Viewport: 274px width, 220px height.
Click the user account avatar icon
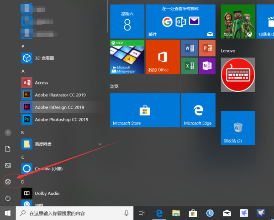tap(8, 133)
